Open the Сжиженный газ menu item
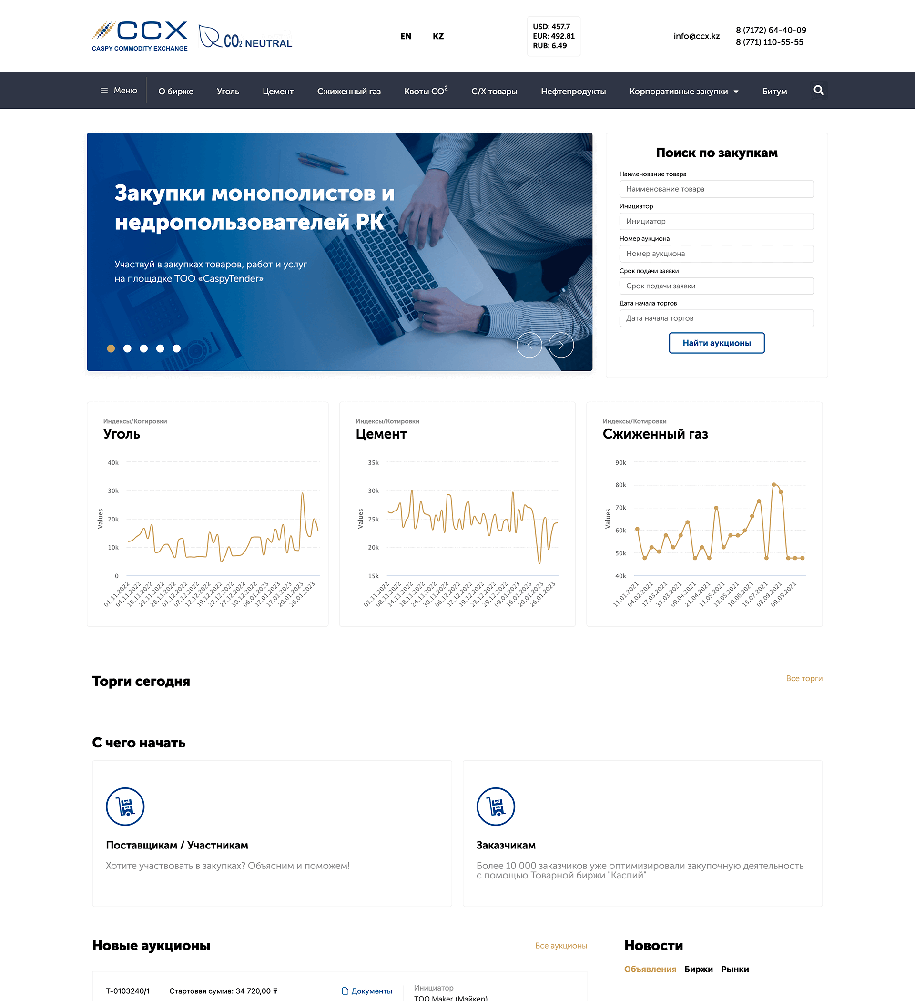The image size is (915, 1001). 348,92
